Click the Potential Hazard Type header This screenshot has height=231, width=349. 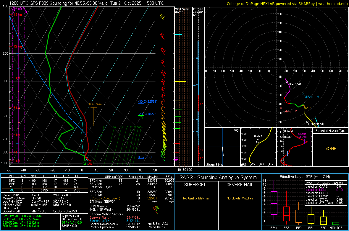click(x=330, y=131)
